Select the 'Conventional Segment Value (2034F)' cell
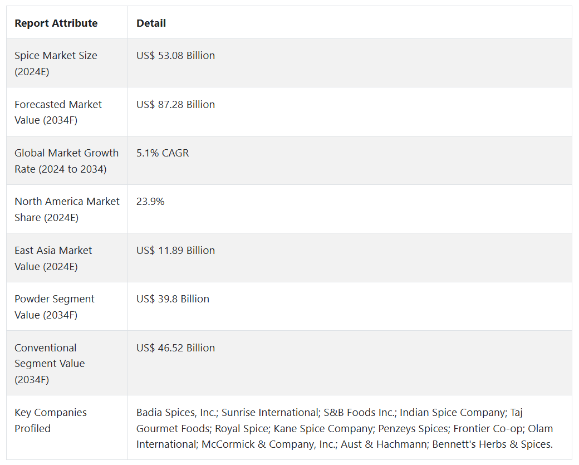 pyautogui.click(x=50, y=364)
